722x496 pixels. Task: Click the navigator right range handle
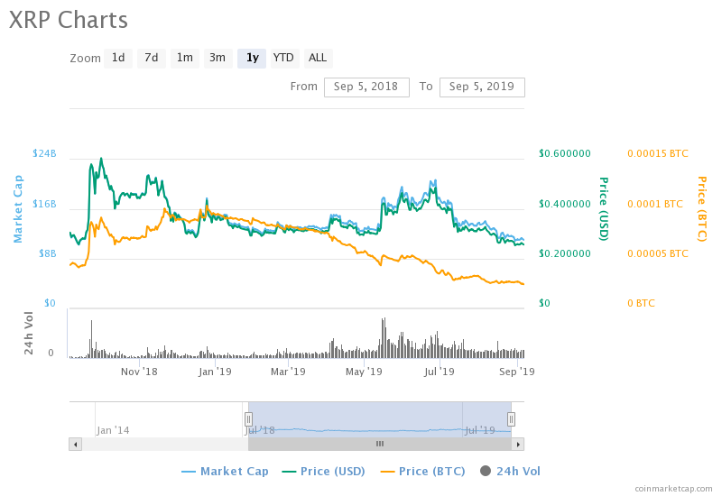pos(511,419)
